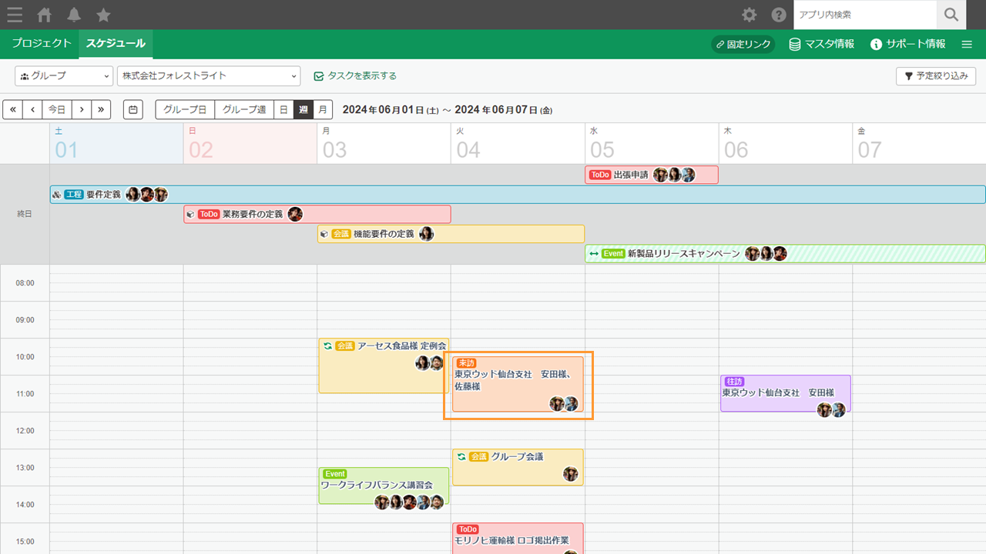986x554 pixels.
Task: Select the グループ日 view
Action: 185,109
